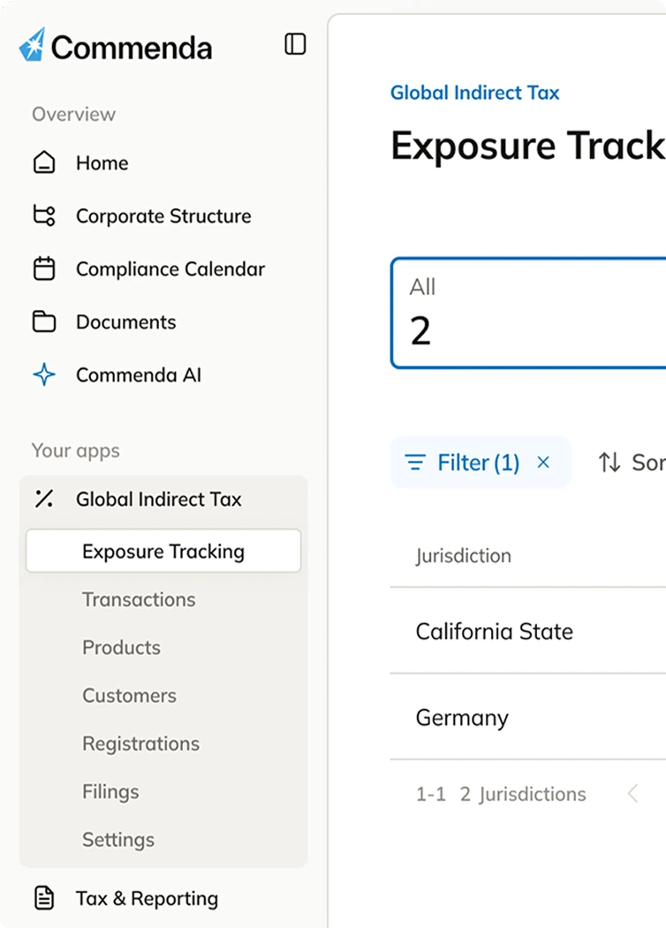Image resolution: width=666 pixels, height=929 pixels.
Task: Click the Commenda logo icon
Action: pos(32,45)
